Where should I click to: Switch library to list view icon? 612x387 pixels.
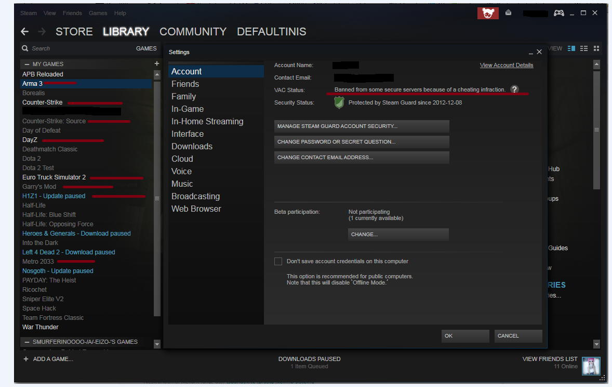(x=584, y=48)
